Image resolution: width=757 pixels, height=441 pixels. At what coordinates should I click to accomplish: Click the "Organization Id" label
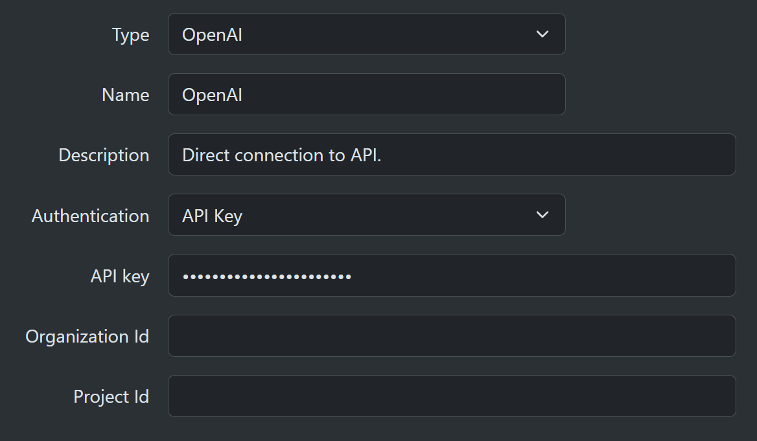(87, 337)
